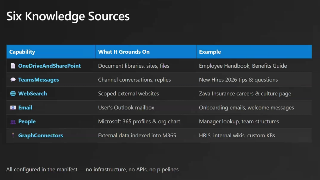Open the WebSearch capability link
Image resolution: width=320 pixels, height=180 pixels.
(32, 94)
